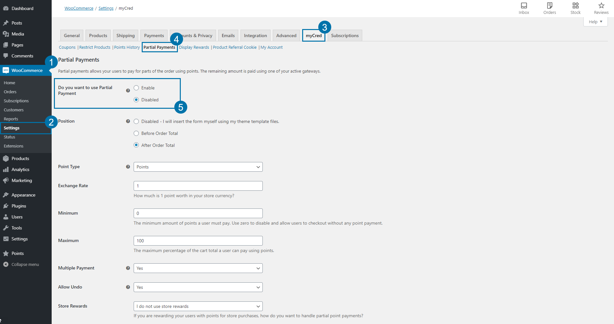Open Extensions under WooCommerce submenu
The width and height of the screenshot is (614, 324).
tap(14, 146)
